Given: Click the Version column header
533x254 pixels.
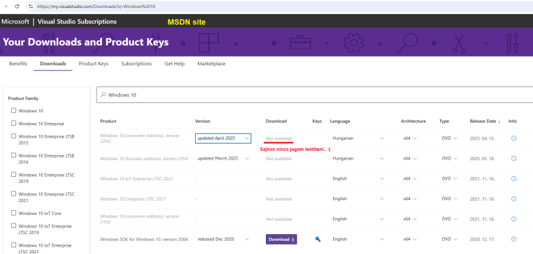Looking at the screenshot, I should tap(203, 121).
